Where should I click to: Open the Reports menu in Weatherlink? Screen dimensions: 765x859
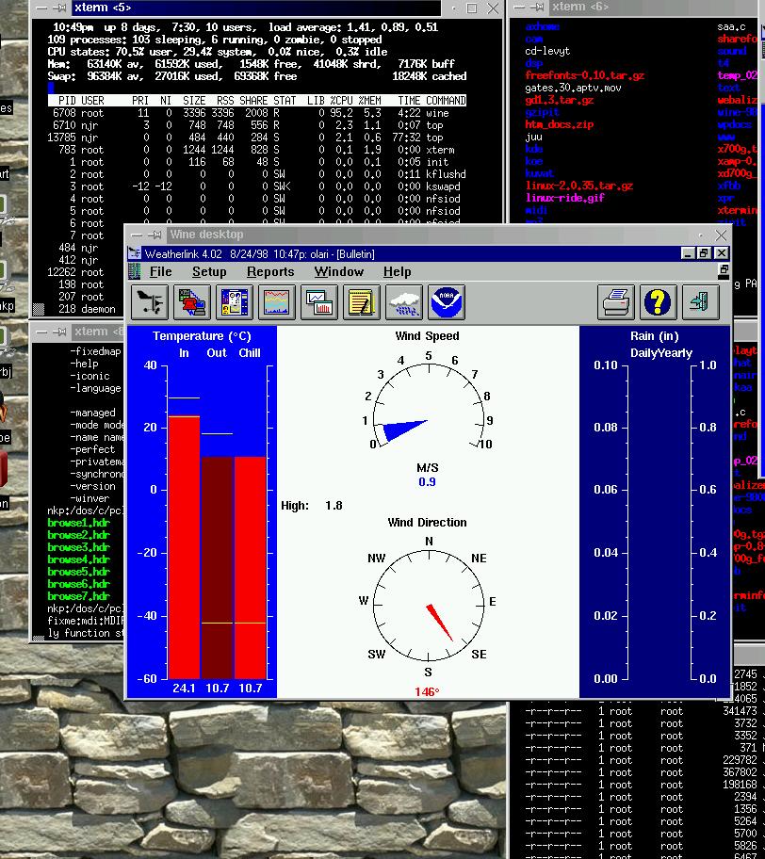click(270, 271)
